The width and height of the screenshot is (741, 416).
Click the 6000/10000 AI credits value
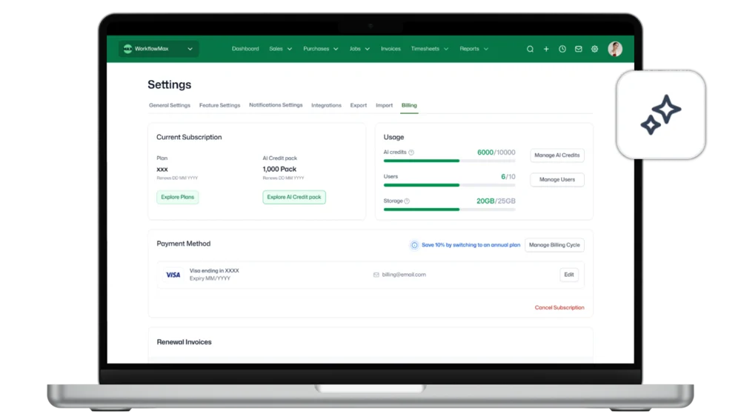[496, 152]
